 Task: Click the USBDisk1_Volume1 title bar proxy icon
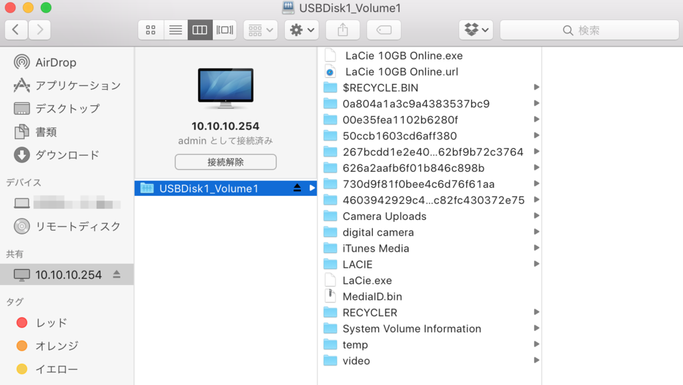pyautogui.click(x=288, y=7)
